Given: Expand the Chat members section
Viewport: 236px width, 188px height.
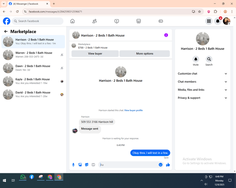Looking at the screenshot, I should (x=202, y=82).
